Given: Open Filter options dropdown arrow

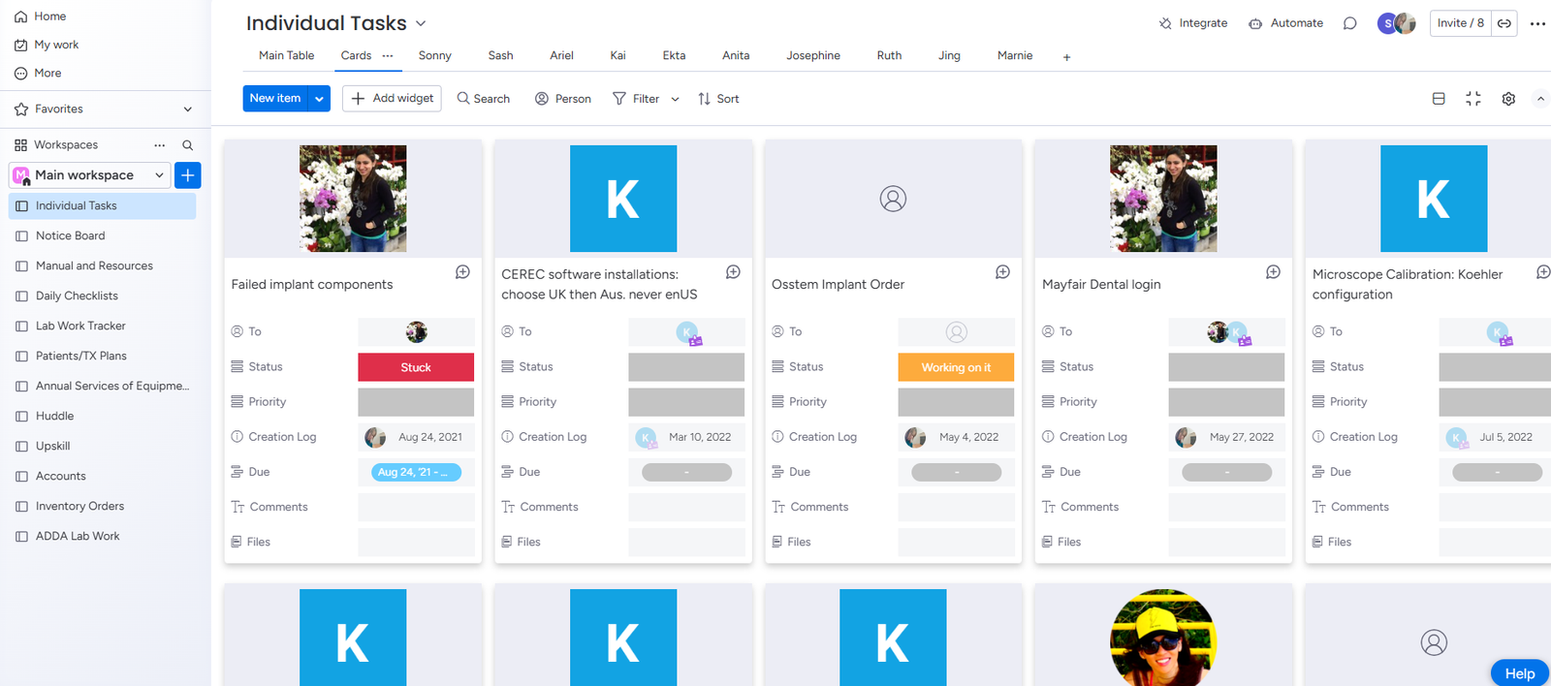Looking at the screenshot, I should [675, 99].
